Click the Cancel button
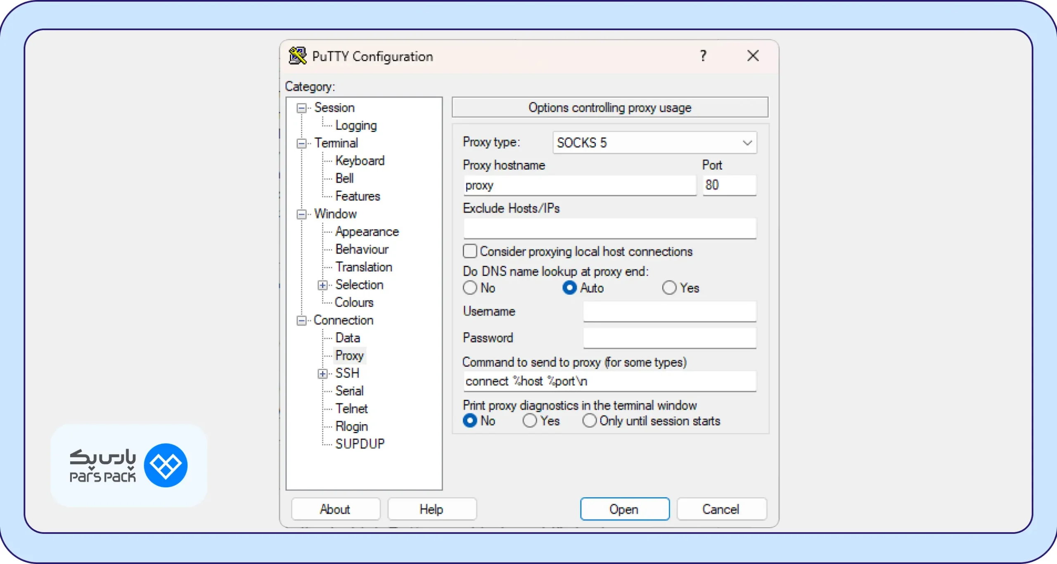The width and height of the screenshot is (1057, 564). (x=721, y=509)
